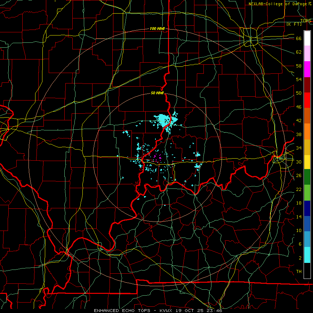Pick the gold legend swatch

(x=307, y=147)
